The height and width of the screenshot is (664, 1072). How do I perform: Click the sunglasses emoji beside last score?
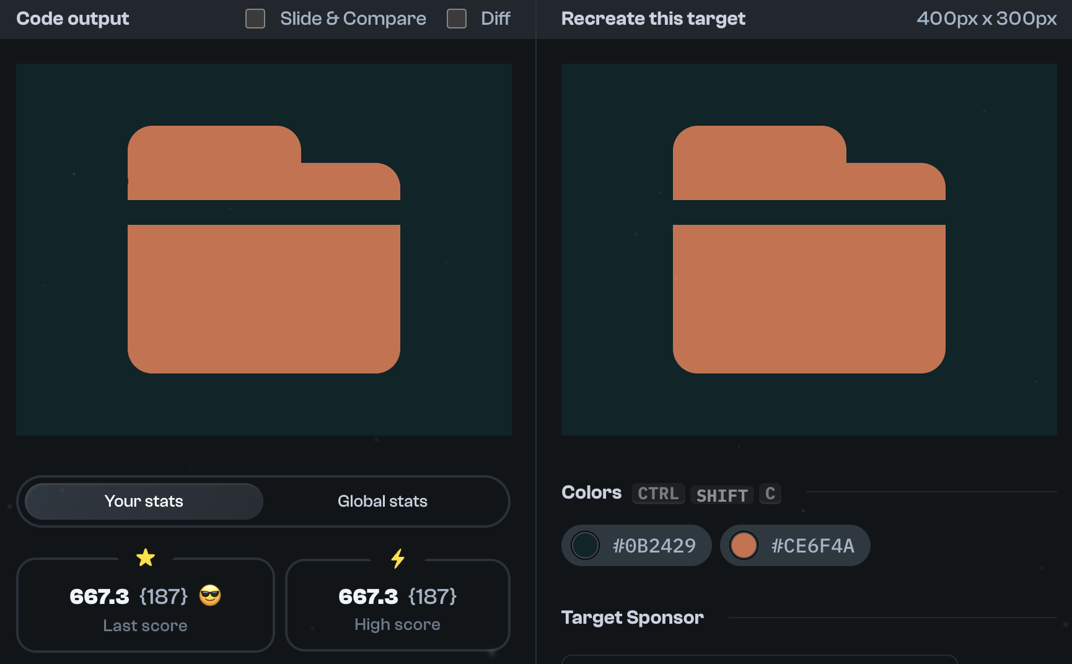[209, 596]
